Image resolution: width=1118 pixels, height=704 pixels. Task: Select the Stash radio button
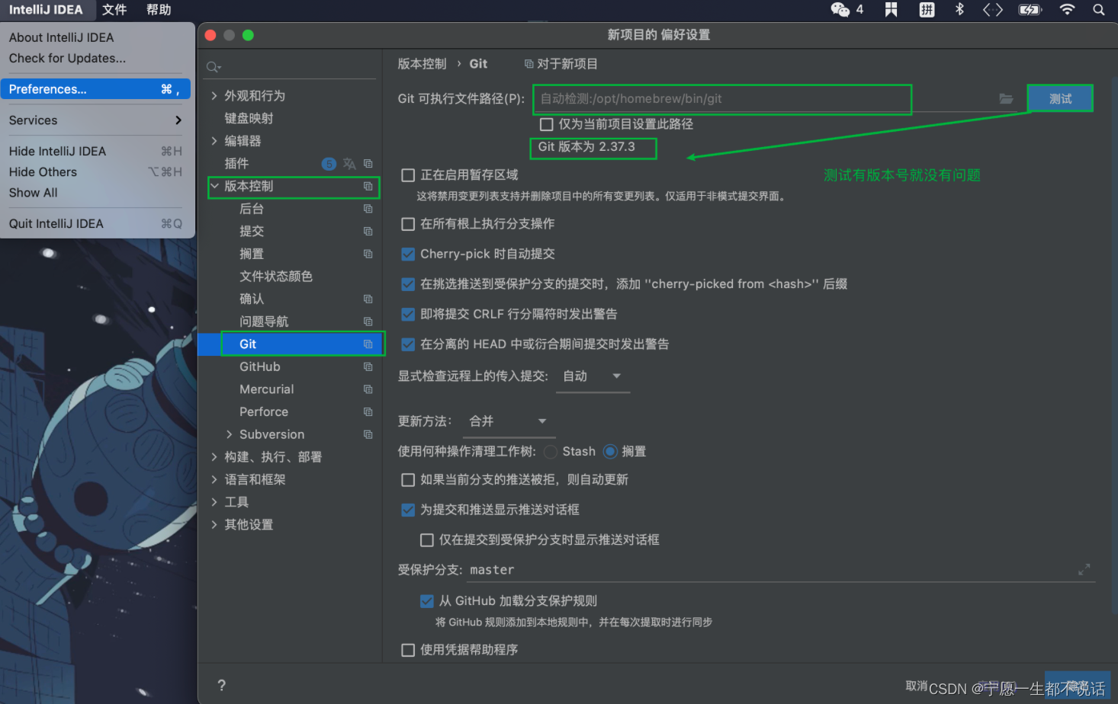551,452
